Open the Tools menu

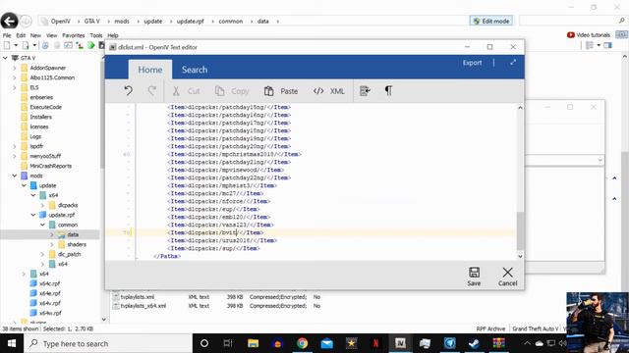[96, 35]
